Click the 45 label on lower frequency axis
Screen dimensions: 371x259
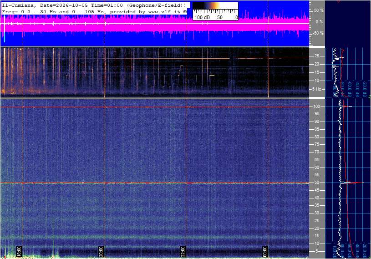click(x=316, y=190)
